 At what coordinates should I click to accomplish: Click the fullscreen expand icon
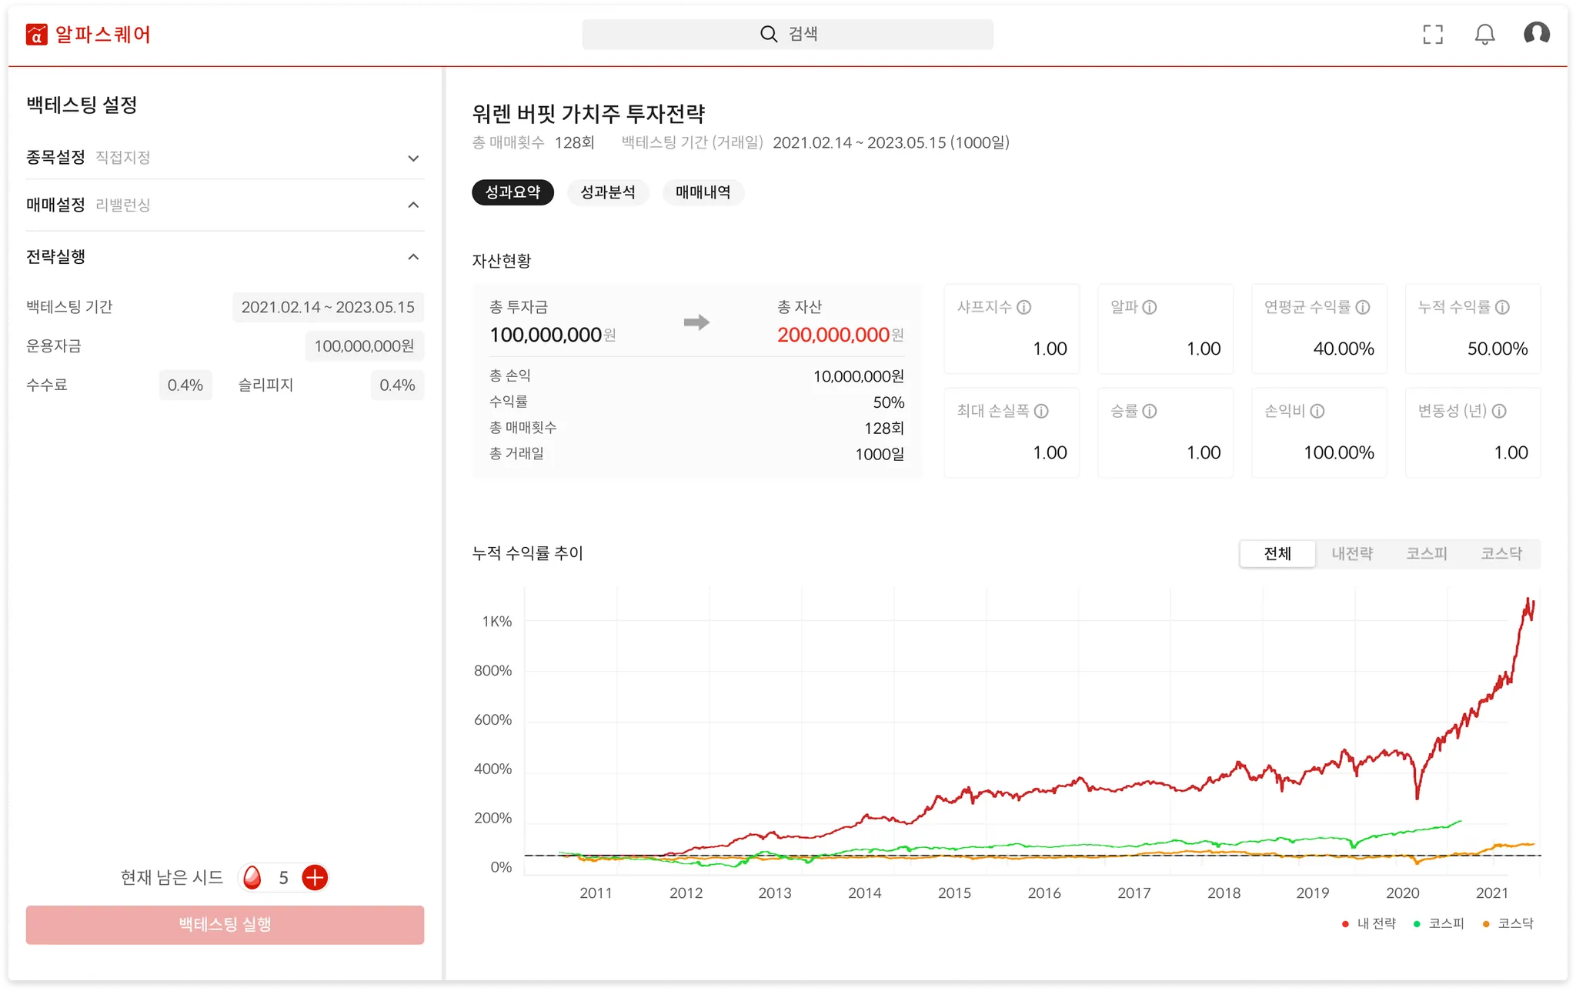pyautogui.click(x=1432, y=35)
